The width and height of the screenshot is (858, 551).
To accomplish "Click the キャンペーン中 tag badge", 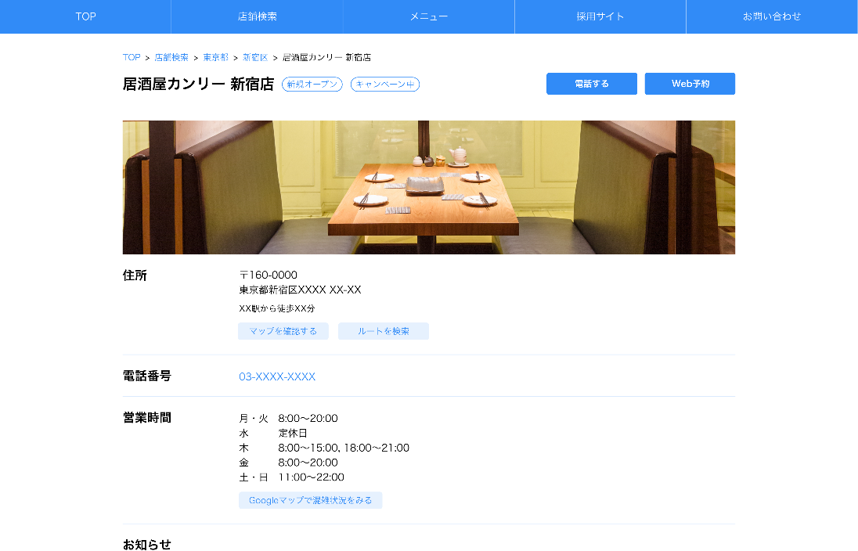I will tap(385, 85).
